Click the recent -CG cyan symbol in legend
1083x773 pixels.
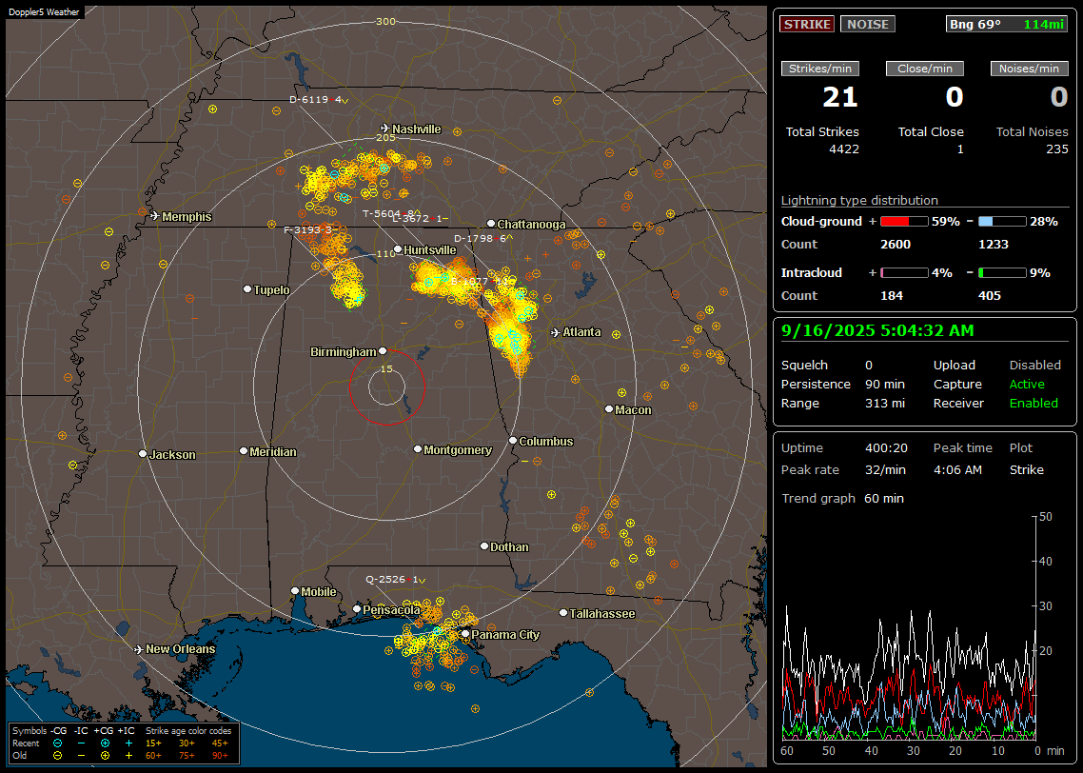[x=58, y=743]
